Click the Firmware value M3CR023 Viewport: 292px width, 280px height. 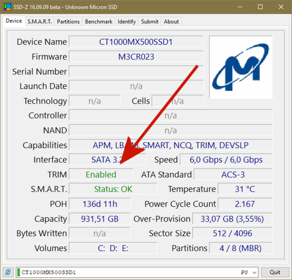tap(136, 57)
